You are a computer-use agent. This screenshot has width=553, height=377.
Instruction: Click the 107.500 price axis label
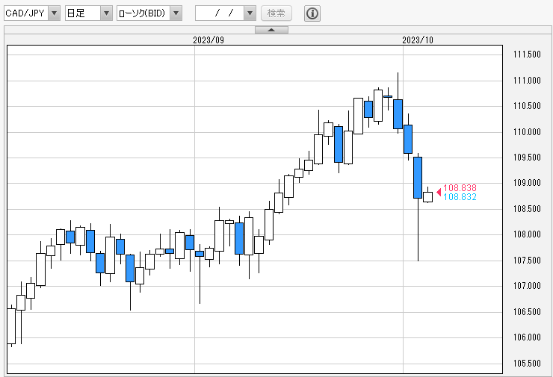(527, 260)
